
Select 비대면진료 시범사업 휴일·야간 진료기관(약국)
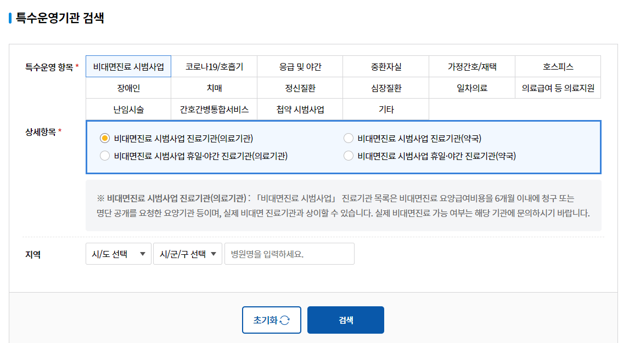coord(349,156)
